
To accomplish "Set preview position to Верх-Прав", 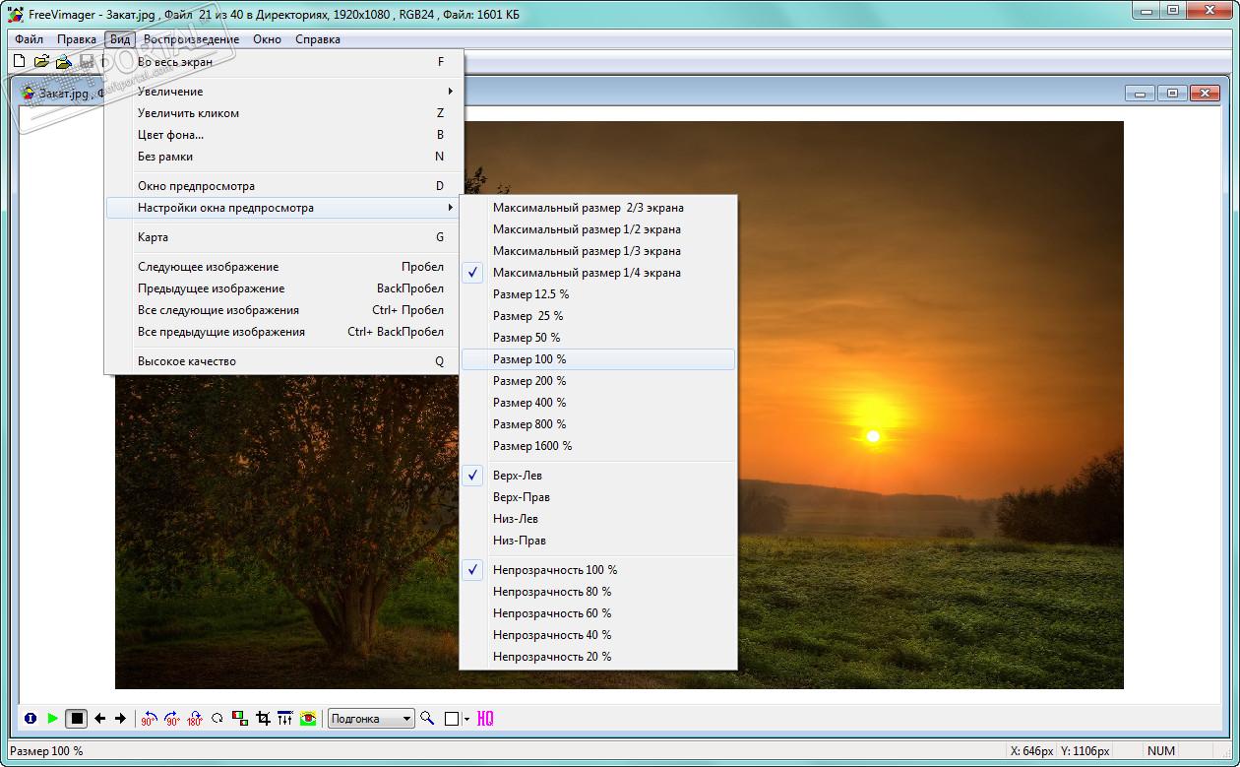I will click(598, 497).
